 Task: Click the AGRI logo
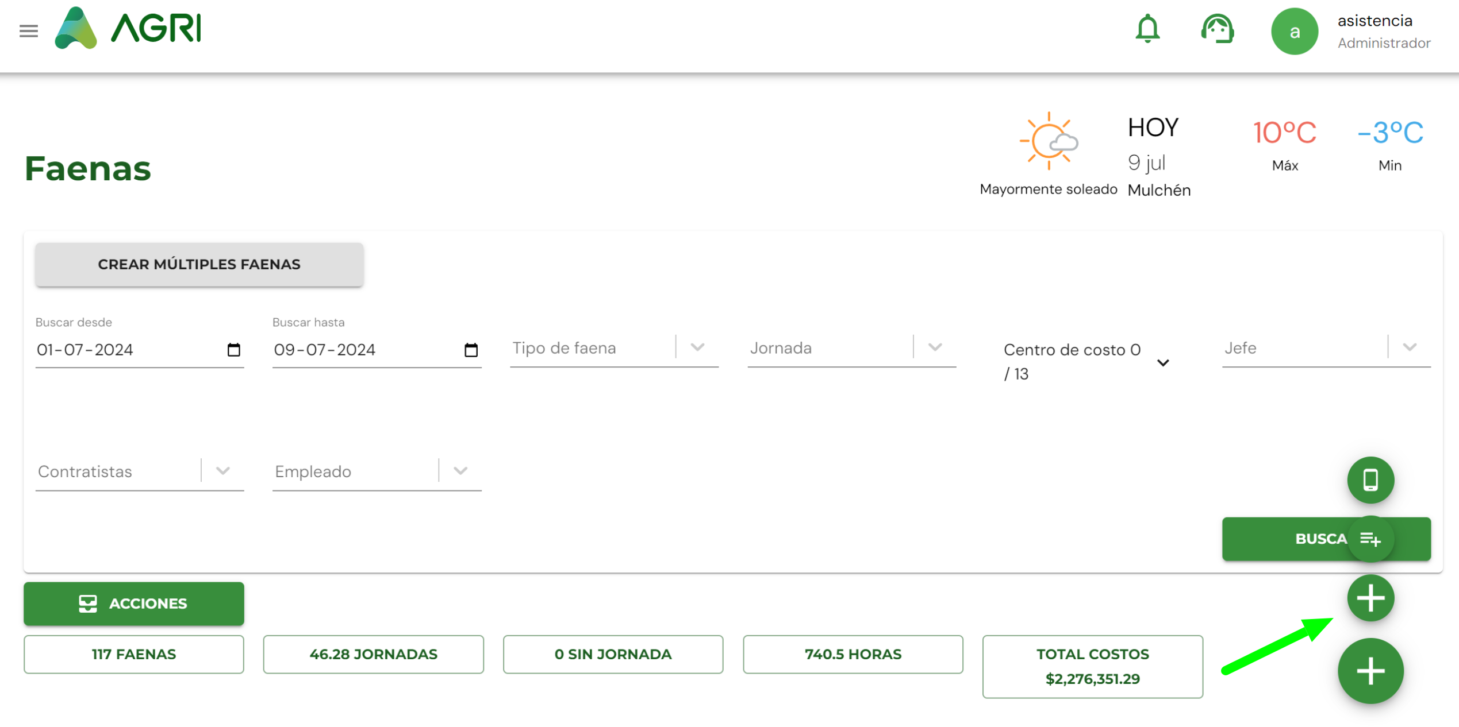(128, 28)
